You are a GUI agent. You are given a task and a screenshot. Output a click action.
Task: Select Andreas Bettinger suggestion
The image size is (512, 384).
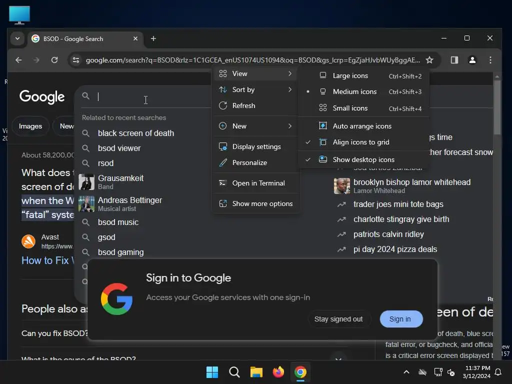click(x=130, y=204)
